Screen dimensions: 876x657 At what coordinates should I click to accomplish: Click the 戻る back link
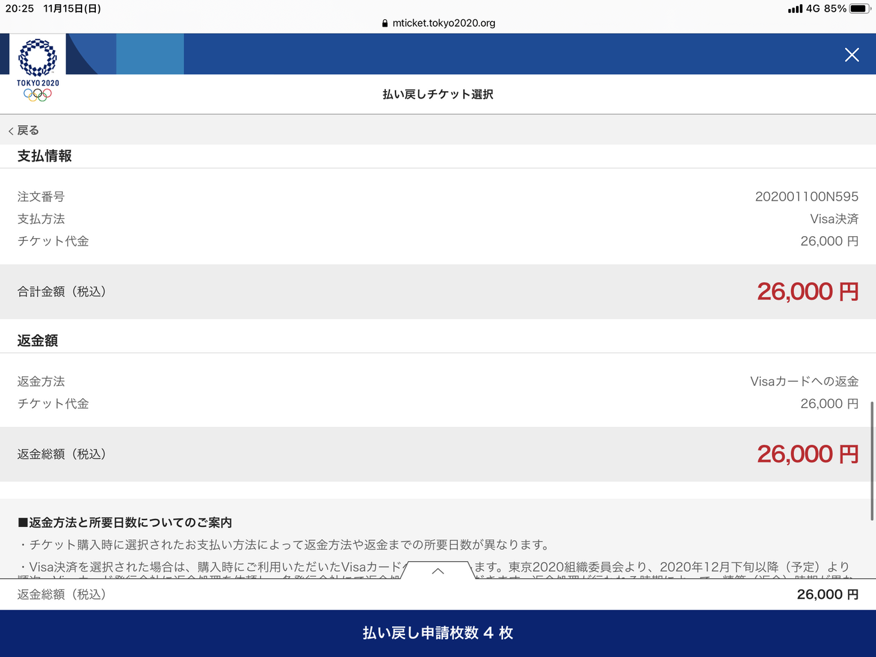25,129
